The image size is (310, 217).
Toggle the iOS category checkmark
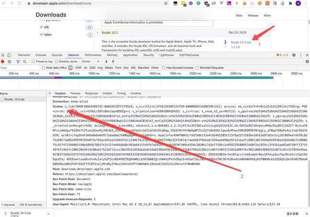click(x=41, y=27)
